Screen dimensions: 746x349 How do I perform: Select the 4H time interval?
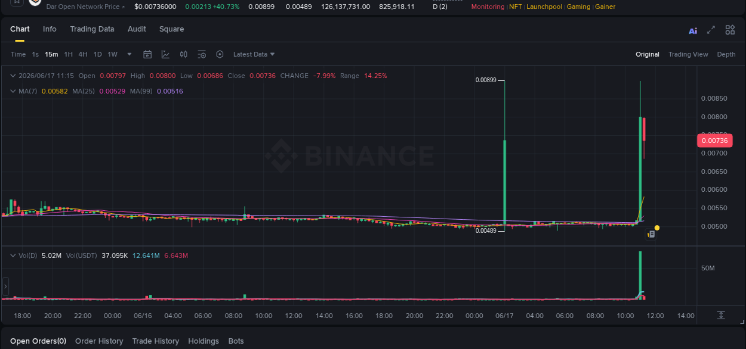click(x=83, y=54)
